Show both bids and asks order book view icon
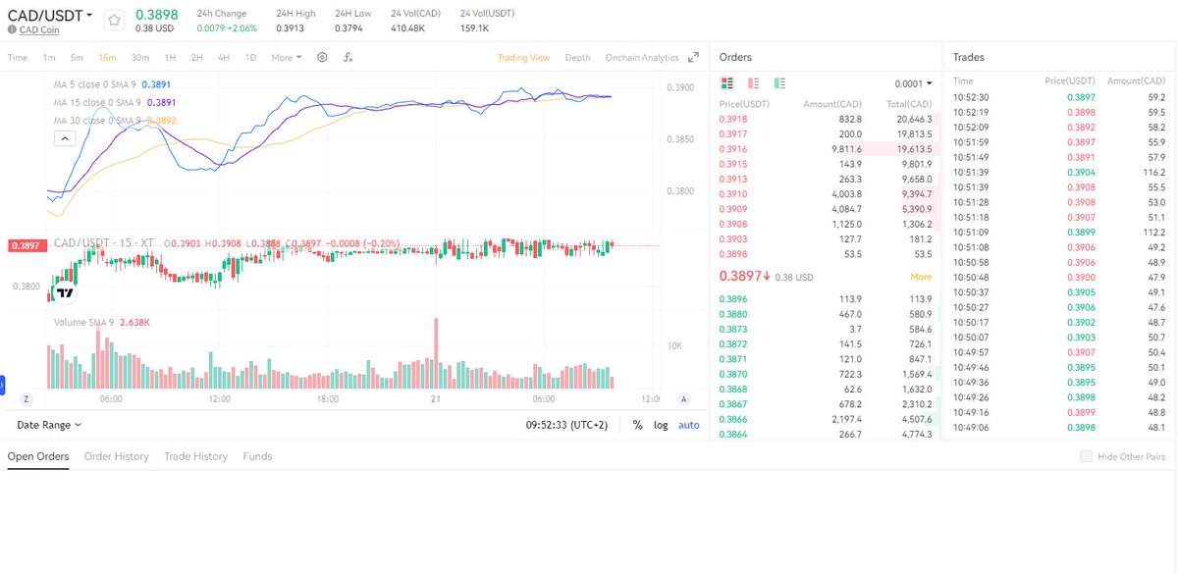This screenshot has width=1178, height=574. (x=726, y=83)
